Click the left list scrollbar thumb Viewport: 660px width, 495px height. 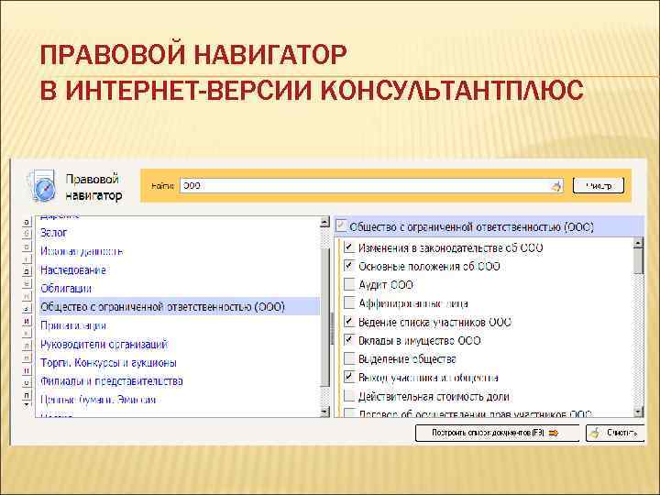click(324, 318)
